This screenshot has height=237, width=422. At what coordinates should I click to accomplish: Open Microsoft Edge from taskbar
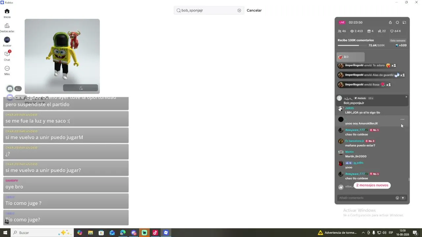(123, 233)
